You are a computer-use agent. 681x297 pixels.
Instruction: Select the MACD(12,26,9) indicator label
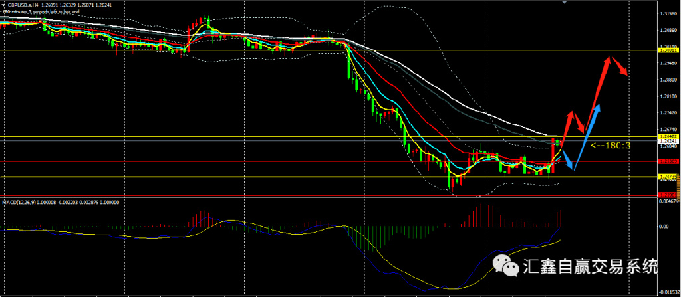point(19,203)
